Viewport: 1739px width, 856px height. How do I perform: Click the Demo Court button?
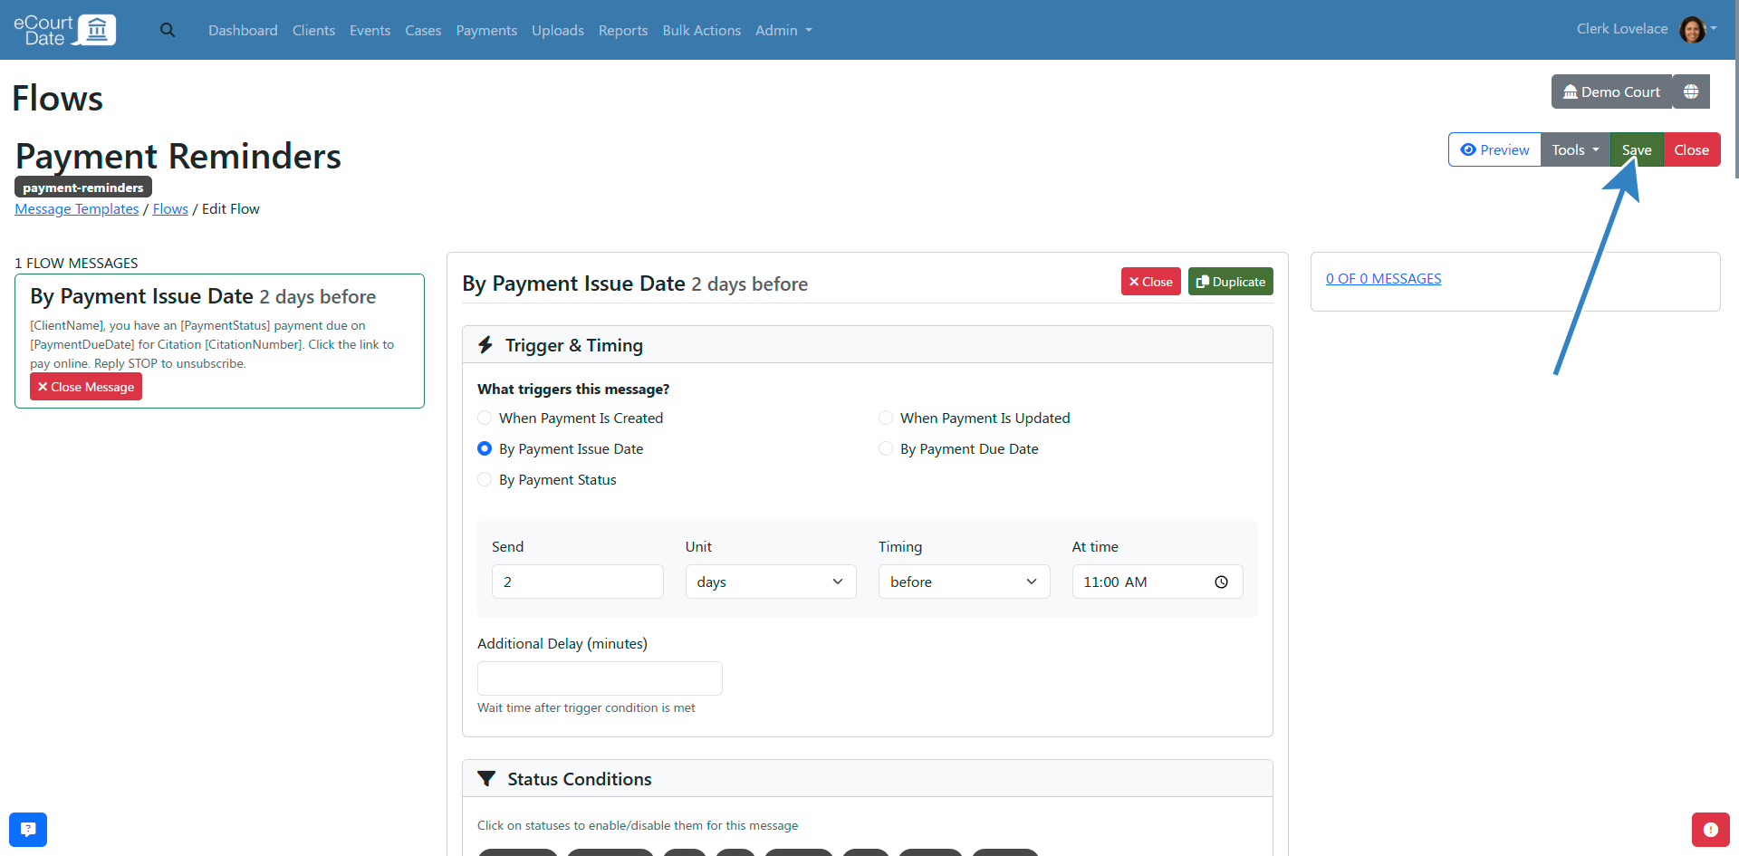click(x=1611, y=91)
